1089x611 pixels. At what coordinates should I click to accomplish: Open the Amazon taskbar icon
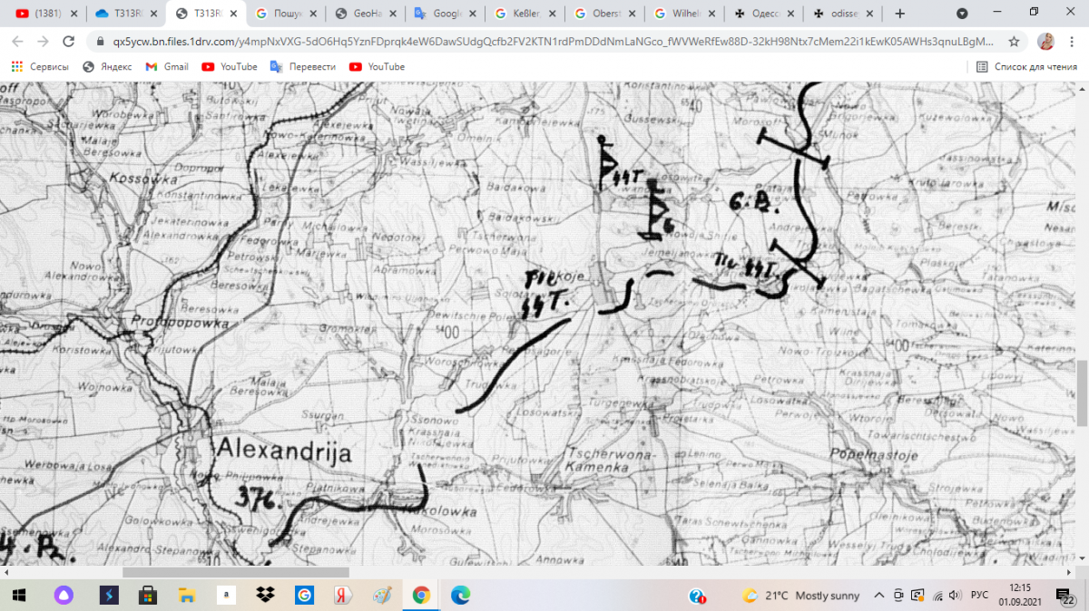226,596
